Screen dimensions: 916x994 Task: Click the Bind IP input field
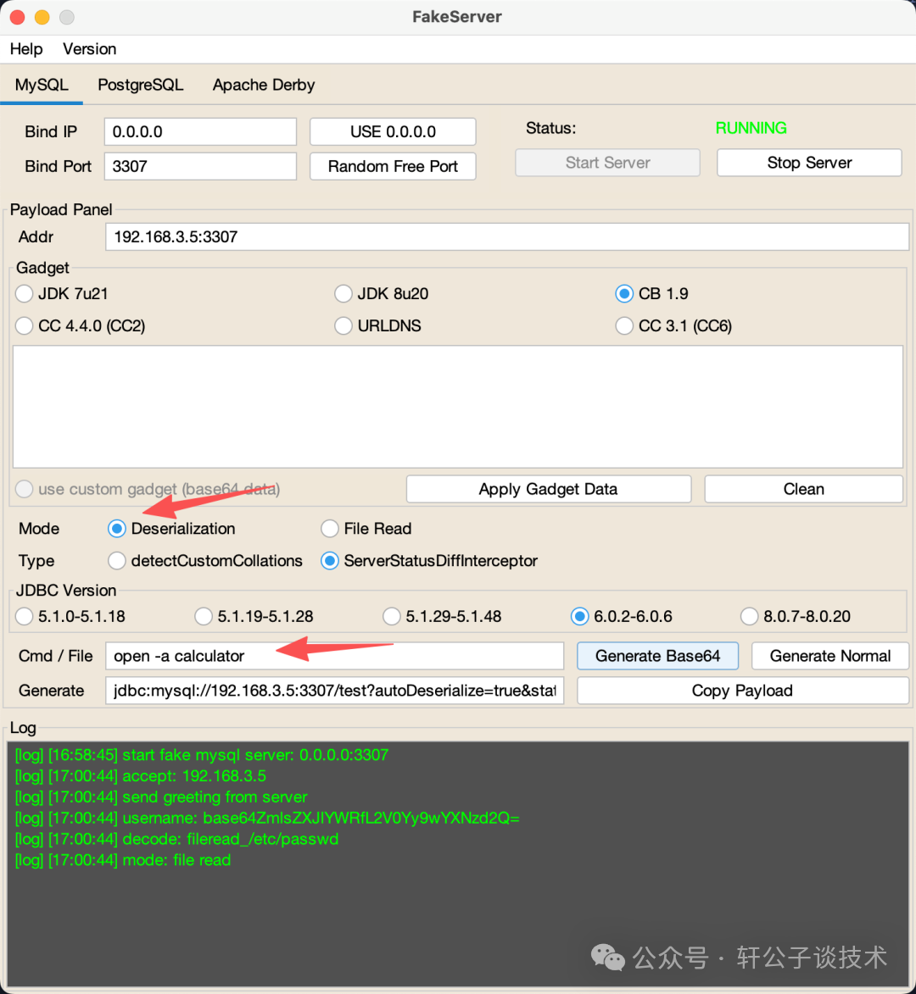pos(200,132)
